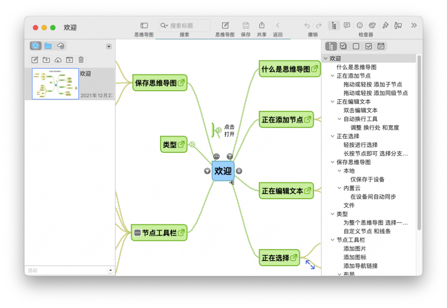Collapse 本地 in the outline
The height and width of the screenshot is (308, 447).
[x=339, y=171]
